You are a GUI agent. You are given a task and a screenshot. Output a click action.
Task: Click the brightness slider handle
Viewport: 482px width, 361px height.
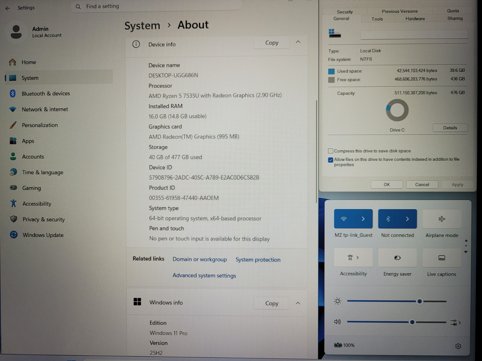tap(419, 301)
